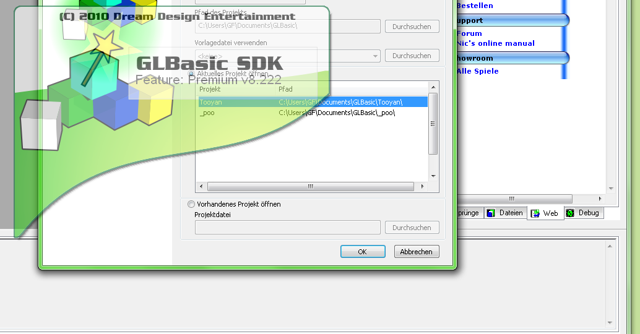Click the Web tab's globe icon
Image resolution: width=640 pixels, height=334 pixels.
click(535, 213)
